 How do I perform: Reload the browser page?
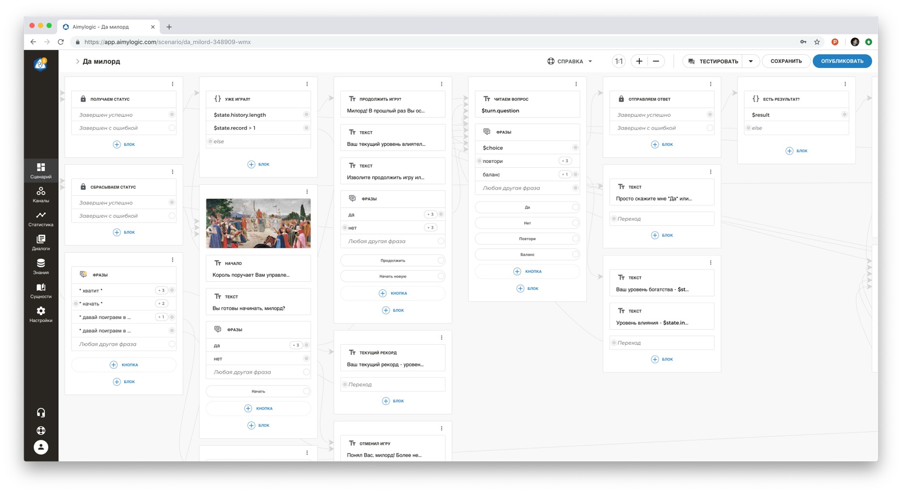(x=61, y=42)
